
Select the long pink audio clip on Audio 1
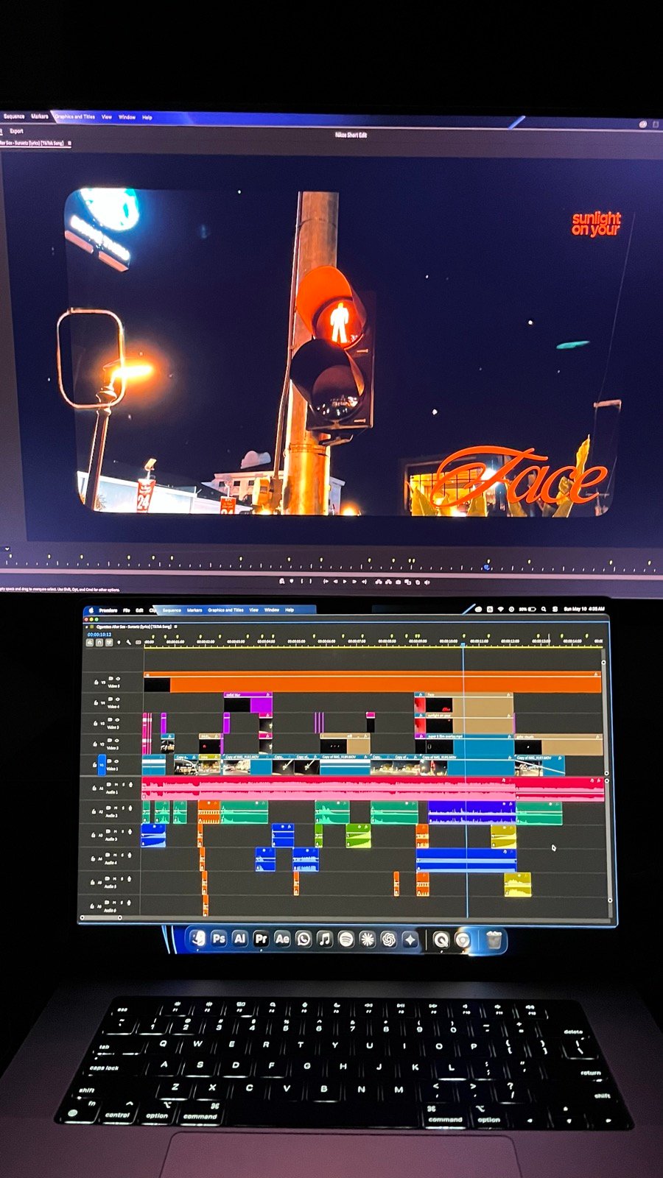pos(328,789)
